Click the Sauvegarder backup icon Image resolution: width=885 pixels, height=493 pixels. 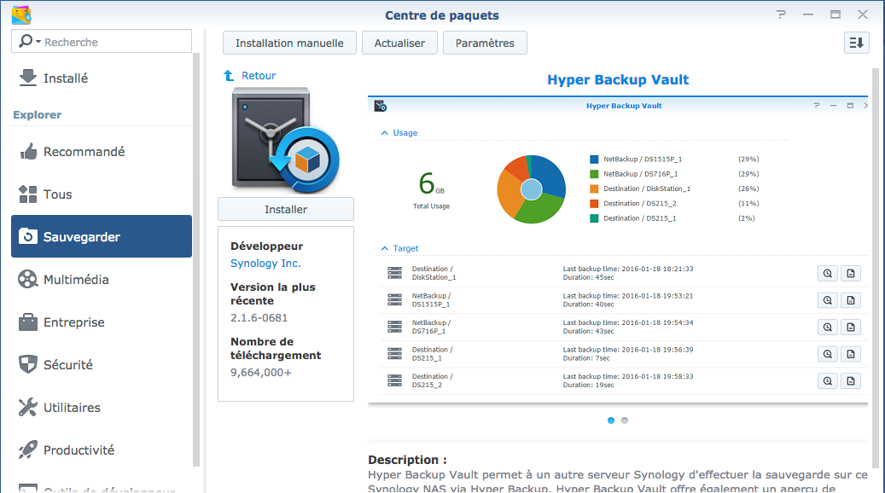(27, 236)
